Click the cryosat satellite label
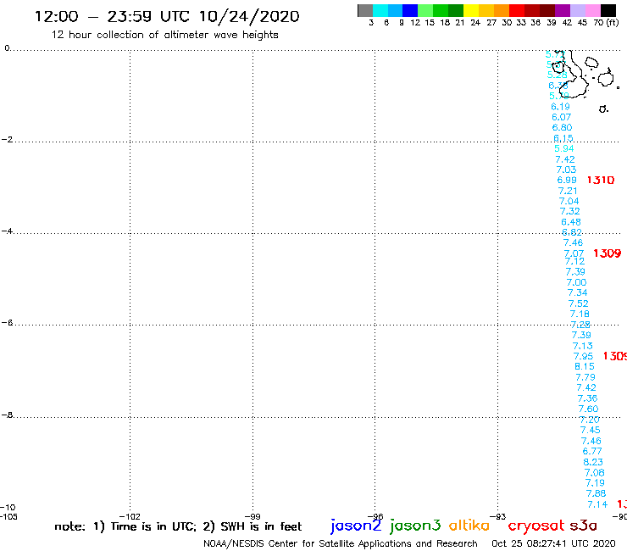The image size is (627, 551). (x=535, y=526)
